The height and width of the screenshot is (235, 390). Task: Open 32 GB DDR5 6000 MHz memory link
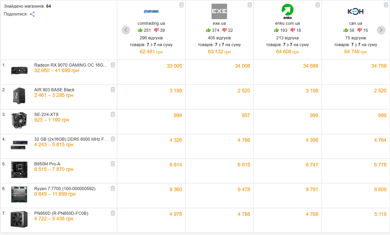click(71, 139)
